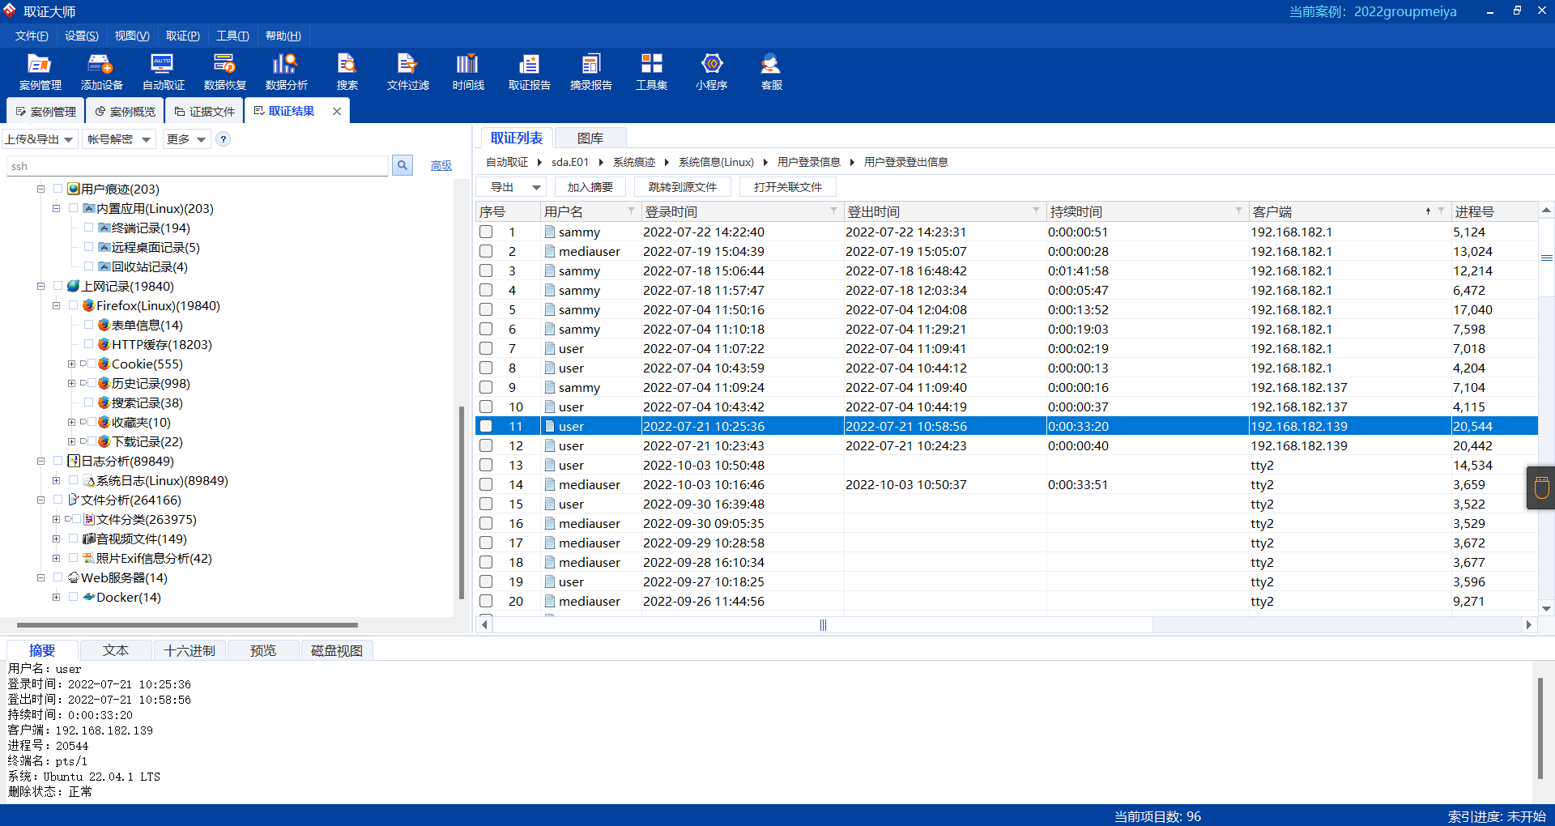Open 摘录报告 from the toolbar
Viewport: 1555px width, 826px height.
pos(590,71)
